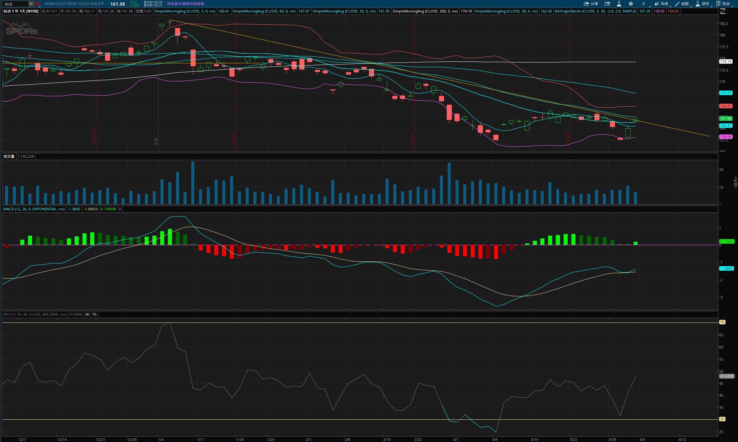Open the symbol info card icon

coord(607,4)
